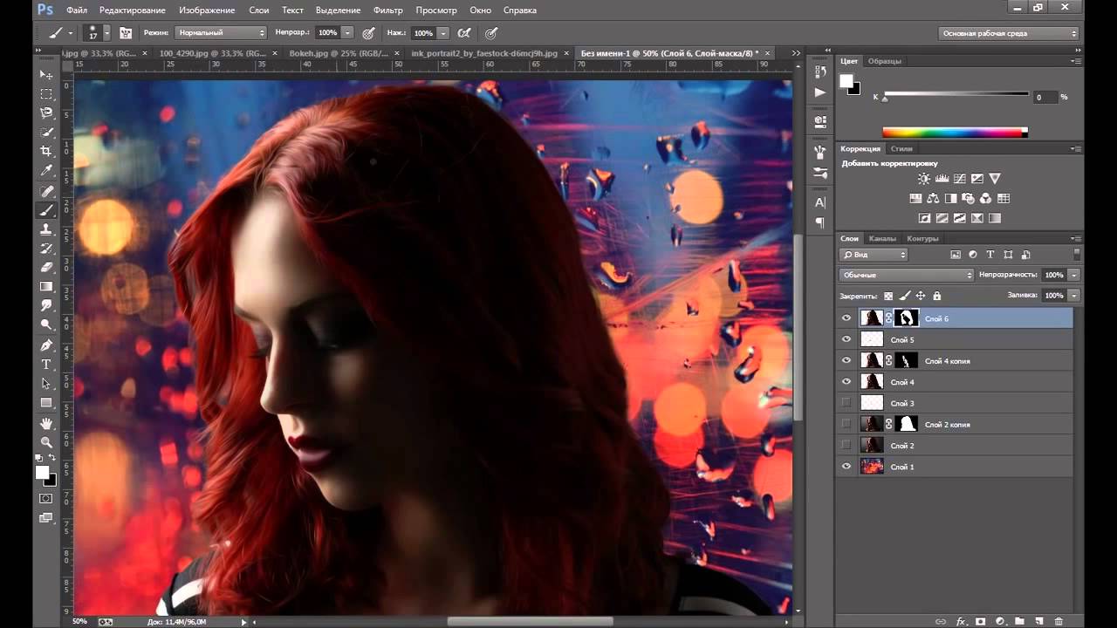
Task: Open layer styles fx menu
Action: tap(961, 621)
